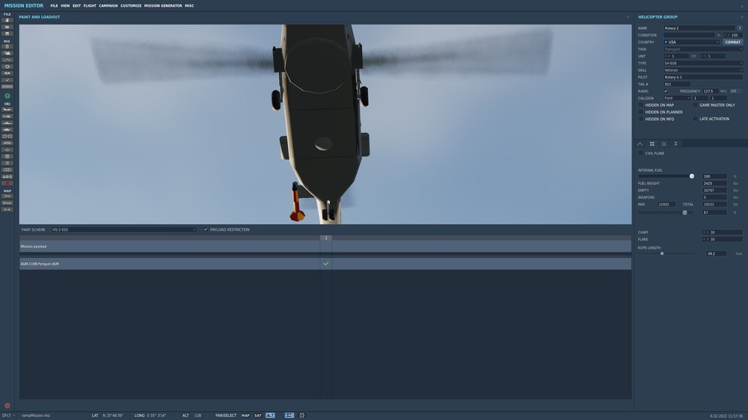Image resolution: width=748 pixels, height=420 pixels.
Task: Open the EDIT menu
Action: [x=76, y=6]
